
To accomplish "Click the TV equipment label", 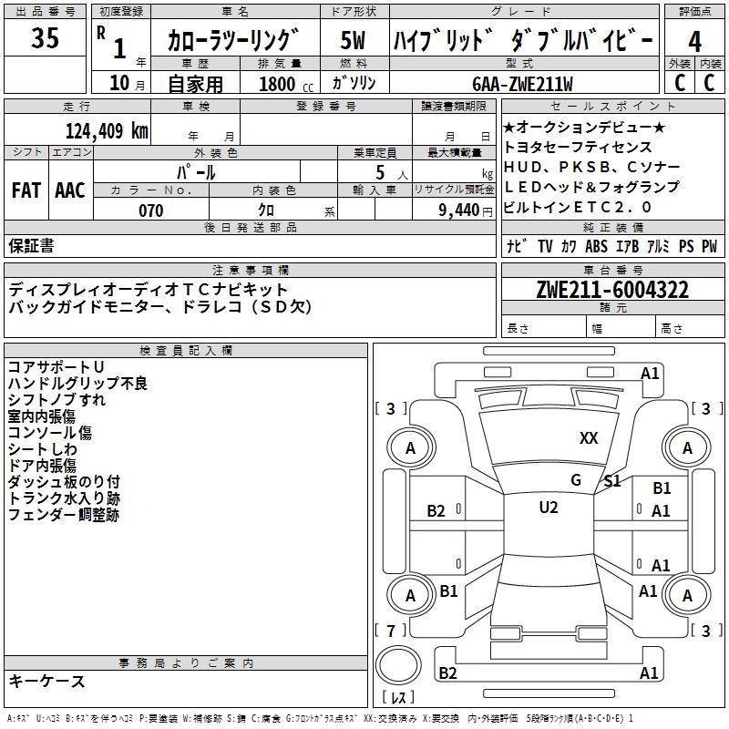I will (x=545, y=246).
